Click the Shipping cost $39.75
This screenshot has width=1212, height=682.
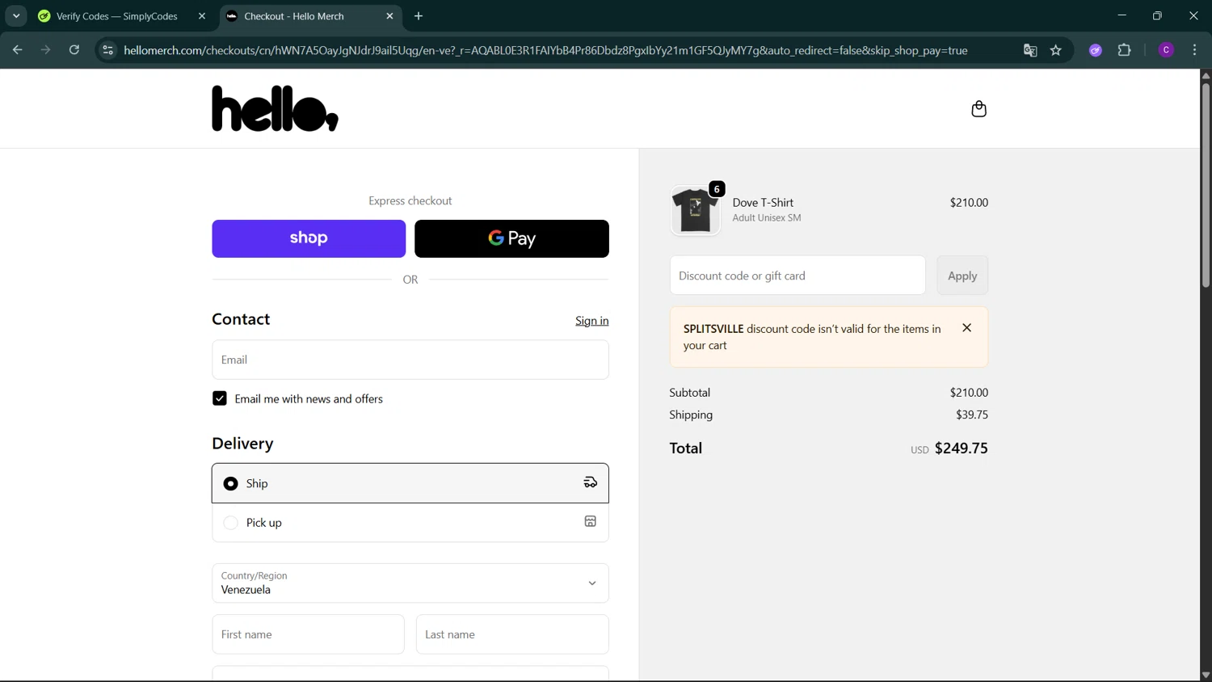[972, 415]
